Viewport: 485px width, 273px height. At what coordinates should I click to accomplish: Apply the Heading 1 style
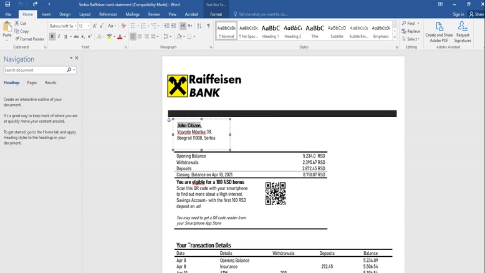coord(271,31)
